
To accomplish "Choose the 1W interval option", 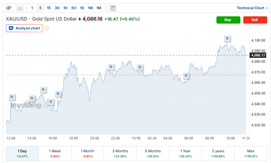I will tap(90, 8).
